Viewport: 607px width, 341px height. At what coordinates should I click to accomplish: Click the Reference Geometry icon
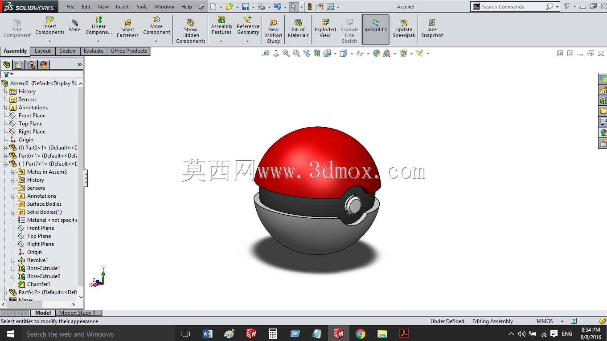click(248, 26)
